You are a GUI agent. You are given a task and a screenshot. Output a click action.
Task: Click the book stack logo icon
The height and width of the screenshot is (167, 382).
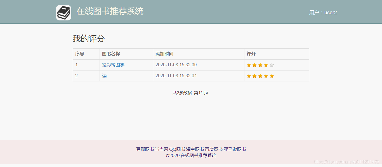coord(63,13)
